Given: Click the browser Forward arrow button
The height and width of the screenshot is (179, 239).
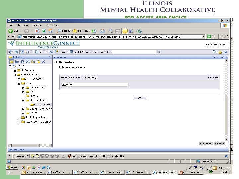Looking at the screenshot, I should [x=27, y=31].
